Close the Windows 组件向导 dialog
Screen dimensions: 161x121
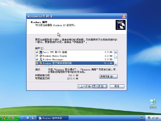pos(124,16)
